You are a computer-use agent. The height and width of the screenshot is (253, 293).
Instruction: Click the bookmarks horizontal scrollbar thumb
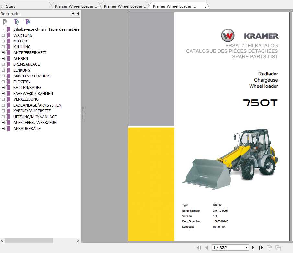coord(29,241)
